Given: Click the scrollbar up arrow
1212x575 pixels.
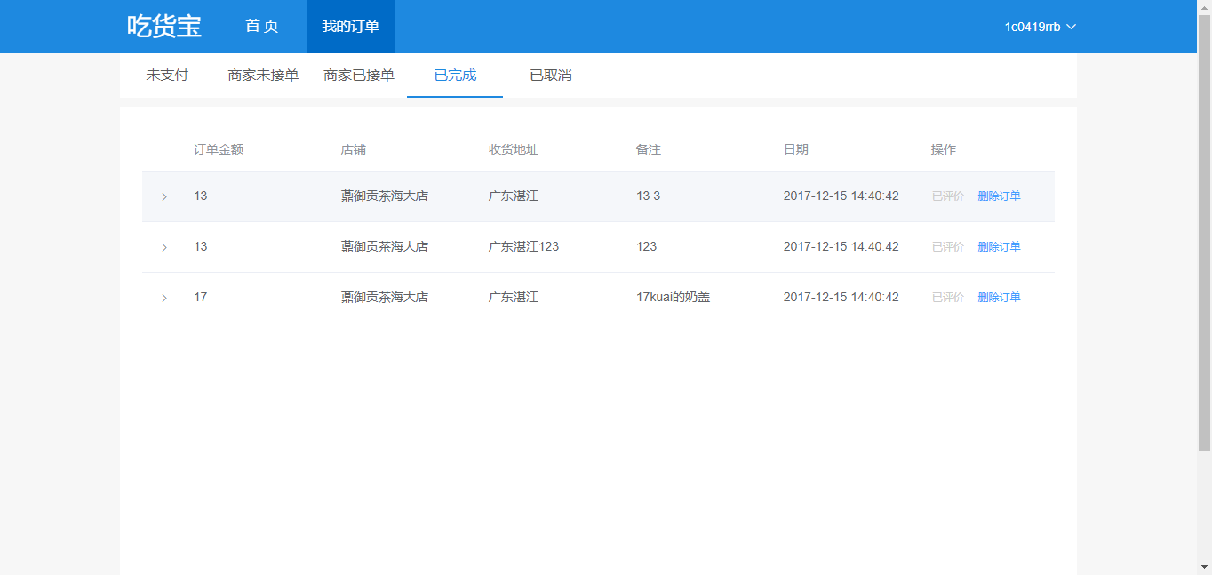Looking at the screenshot, I should 1204,7.
